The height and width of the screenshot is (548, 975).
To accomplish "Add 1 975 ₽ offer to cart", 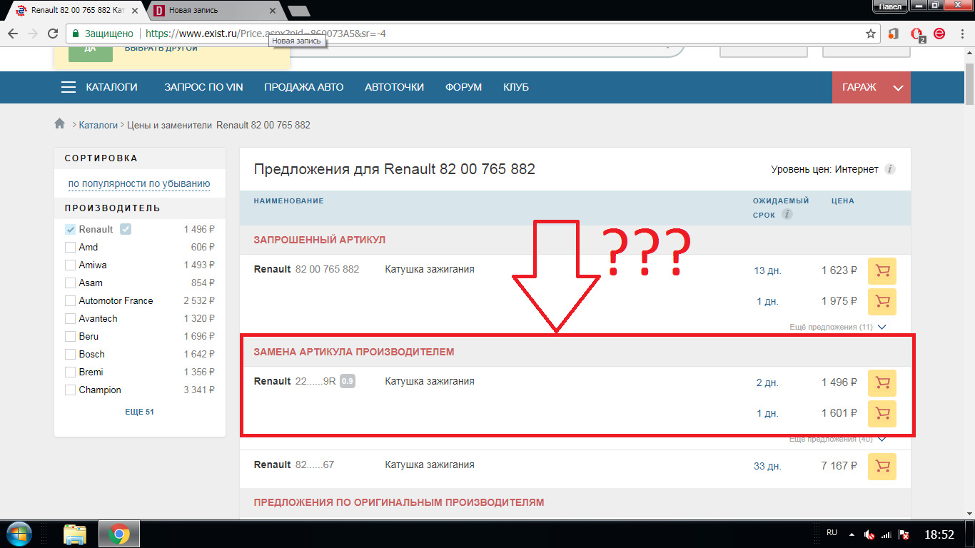I will coord(882,302).
